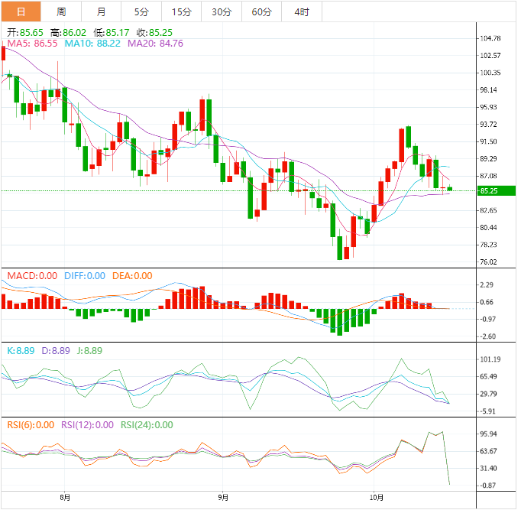This screenshot has width=521, height=510.
Task: Switch to the weekly 周 tab
Action: coord(61,11)
